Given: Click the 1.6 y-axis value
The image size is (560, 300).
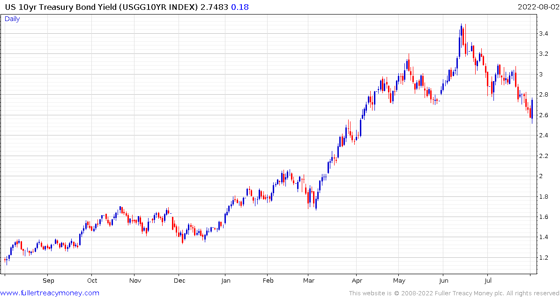Looking at the screenshot, I should (544, 217).
